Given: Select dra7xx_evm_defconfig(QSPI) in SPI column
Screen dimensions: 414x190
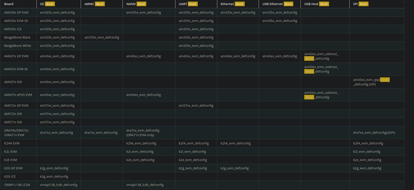Looking at the screenshot, I should 374,133.
